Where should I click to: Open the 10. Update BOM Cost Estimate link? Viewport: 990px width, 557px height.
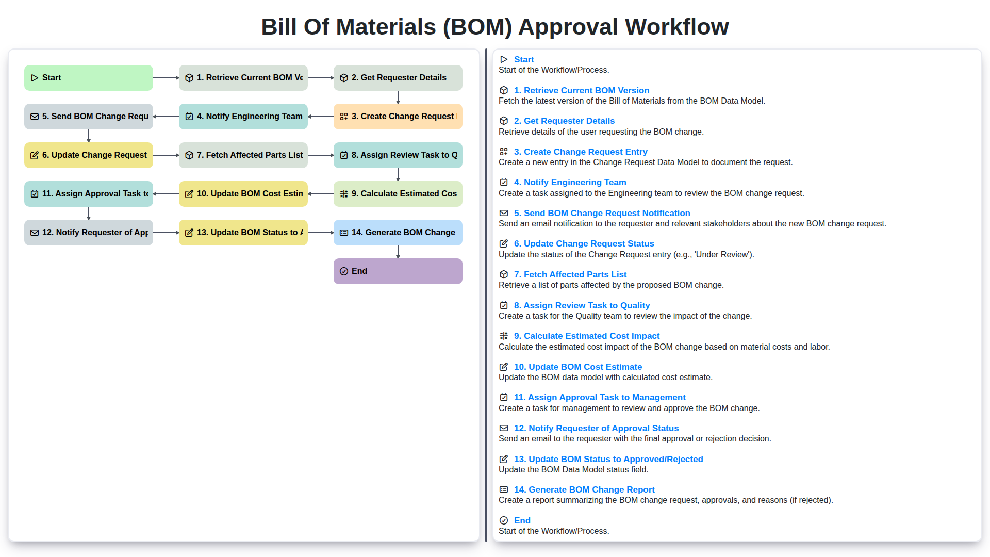(577, 367)
